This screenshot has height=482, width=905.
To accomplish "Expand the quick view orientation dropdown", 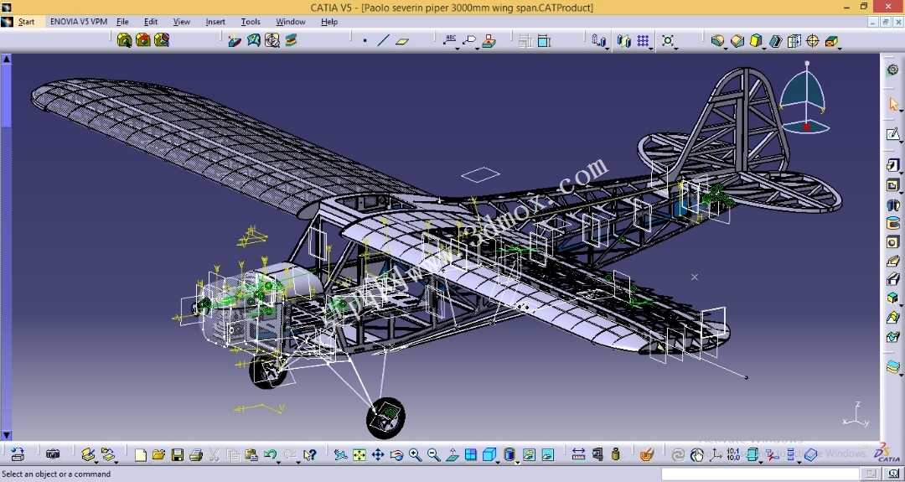I will point(498,462).
